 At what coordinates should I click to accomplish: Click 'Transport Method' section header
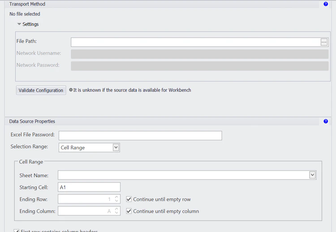[x=27, y=4]
